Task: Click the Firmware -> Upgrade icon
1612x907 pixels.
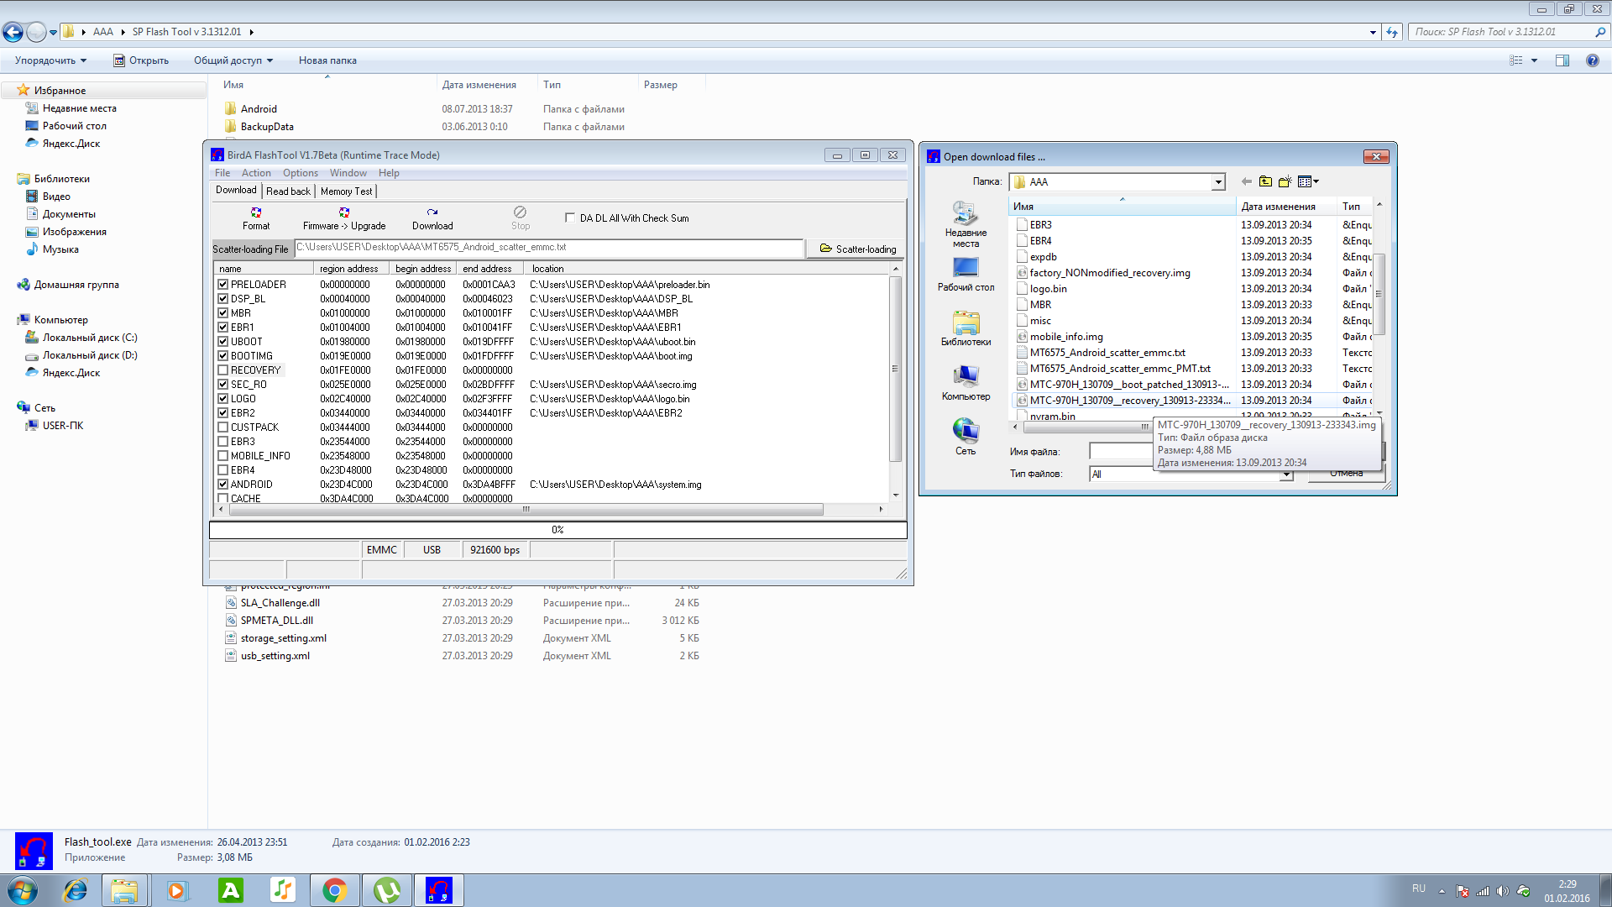Action: (x=344, y=213)
